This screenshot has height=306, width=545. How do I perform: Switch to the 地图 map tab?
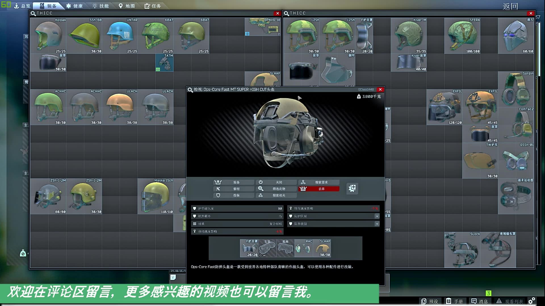127,6
